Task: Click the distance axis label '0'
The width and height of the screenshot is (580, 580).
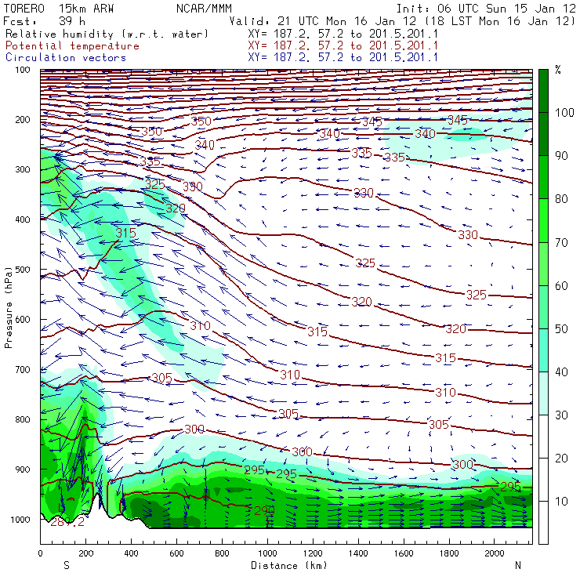Action: [40, 553]
